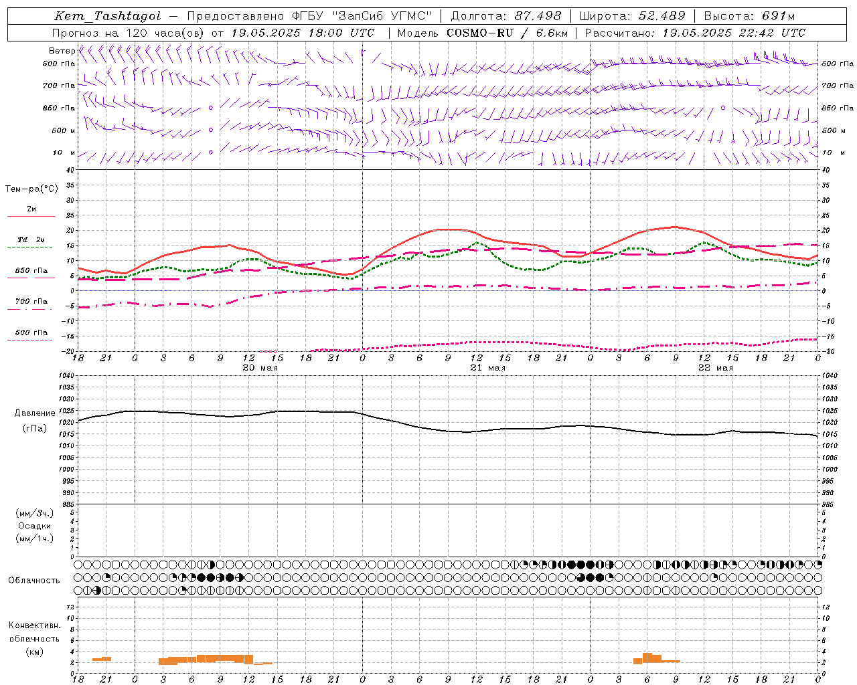
Task: Click the '(мм/1ч.)' precipitation unit label
Action: 35,538
